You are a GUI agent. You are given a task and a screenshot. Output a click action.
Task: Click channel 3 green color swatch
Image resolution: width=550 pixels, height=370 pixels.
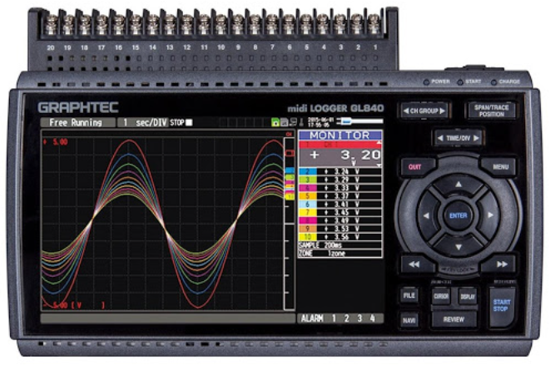[x=308, y=180]
